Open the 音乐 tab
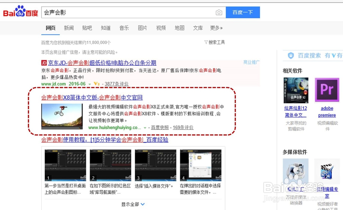The height and width of the screenshot is (210, 343). click(124, 28)
